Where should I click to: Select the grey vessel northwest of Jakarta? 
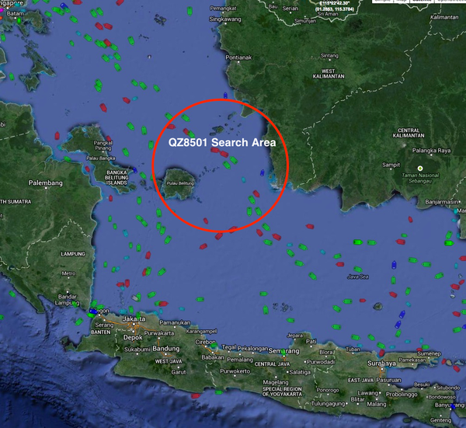click(135, 298)
